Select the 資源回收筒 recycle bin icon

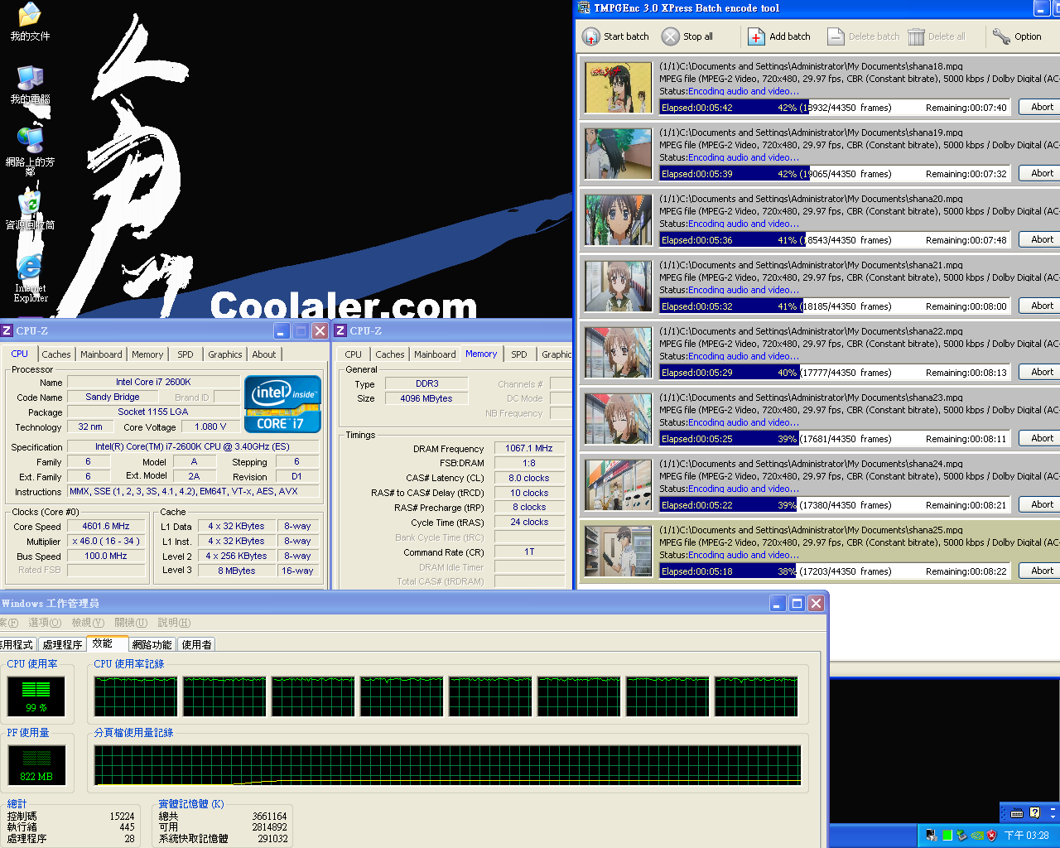point(30,211)
